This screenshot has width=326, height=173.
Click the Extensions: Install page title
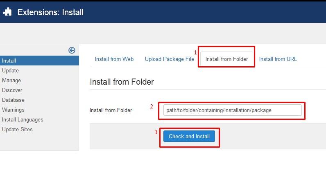click(x=50, y=12)
